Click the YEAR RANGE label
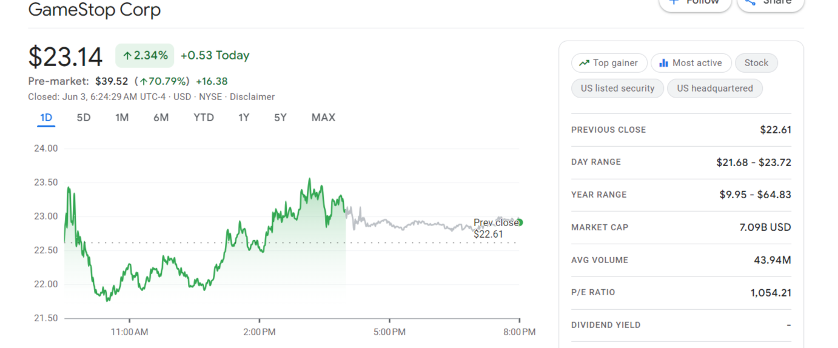The height and width of the screenshot is (348, 838). pos(599,195)
